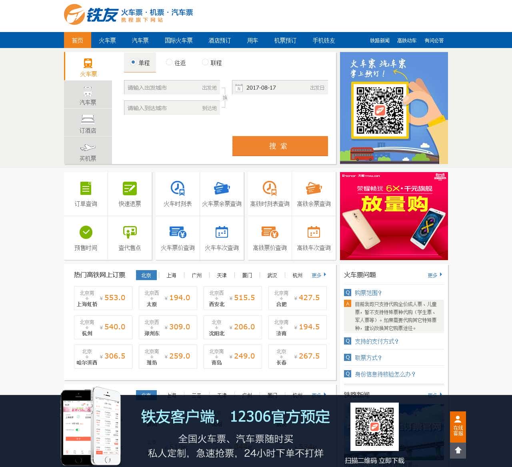Open the 高铁余票查询 icon

tap(314, 188)
